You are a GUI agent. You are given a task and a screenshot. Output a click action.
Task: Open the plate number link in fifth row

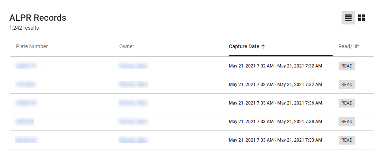click(27, 140)
